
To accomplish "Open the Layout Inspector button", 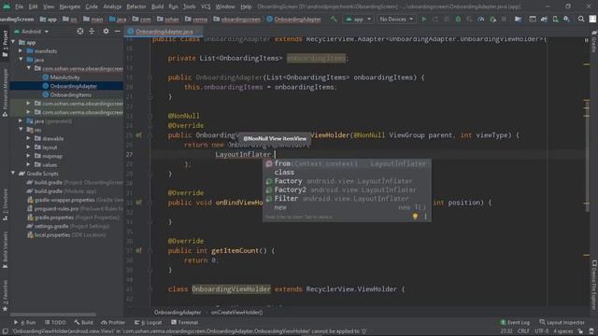I will tap(562, 322).
